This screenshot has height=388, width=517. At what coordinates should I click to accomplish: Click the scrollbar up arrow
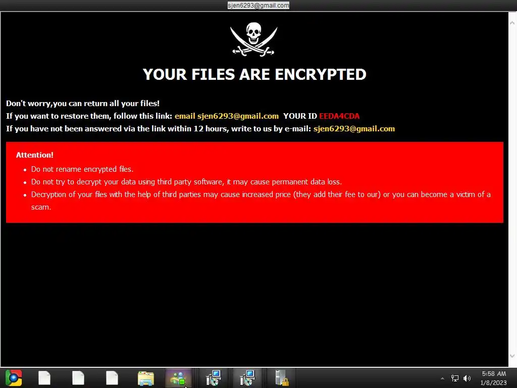point(512,23)
